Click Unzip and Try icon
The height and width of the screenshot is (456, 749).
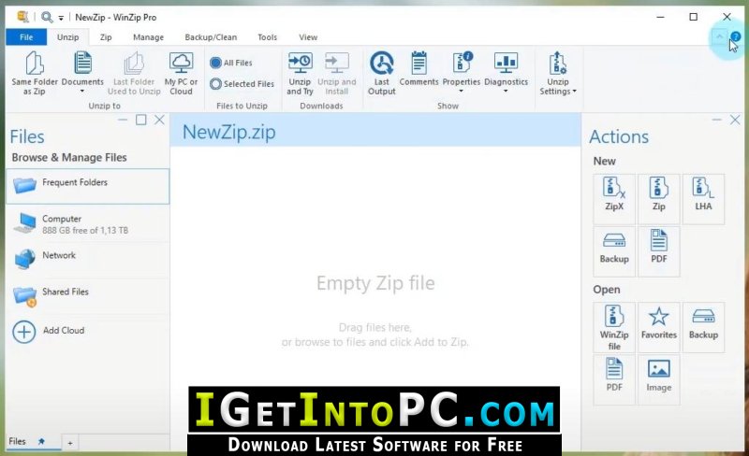point(300,63)
